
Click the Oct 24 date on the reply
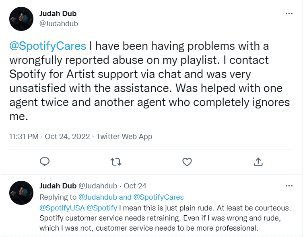(x=135, y=186)
